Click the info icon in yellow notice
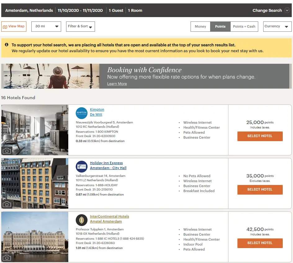This screenshot has width=293, height=263. coord(7,45)
